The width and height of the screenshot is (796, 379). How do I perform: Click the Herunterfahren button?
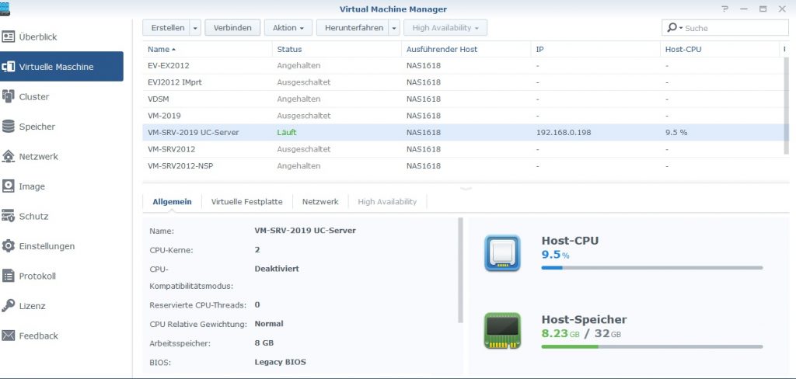tap(353, 28)
